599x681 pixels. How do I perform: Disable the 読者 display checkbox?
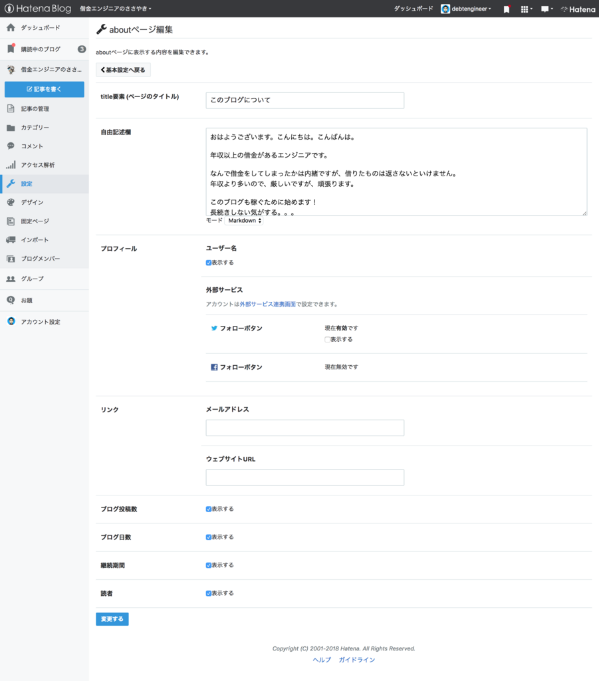pos(208,593)
